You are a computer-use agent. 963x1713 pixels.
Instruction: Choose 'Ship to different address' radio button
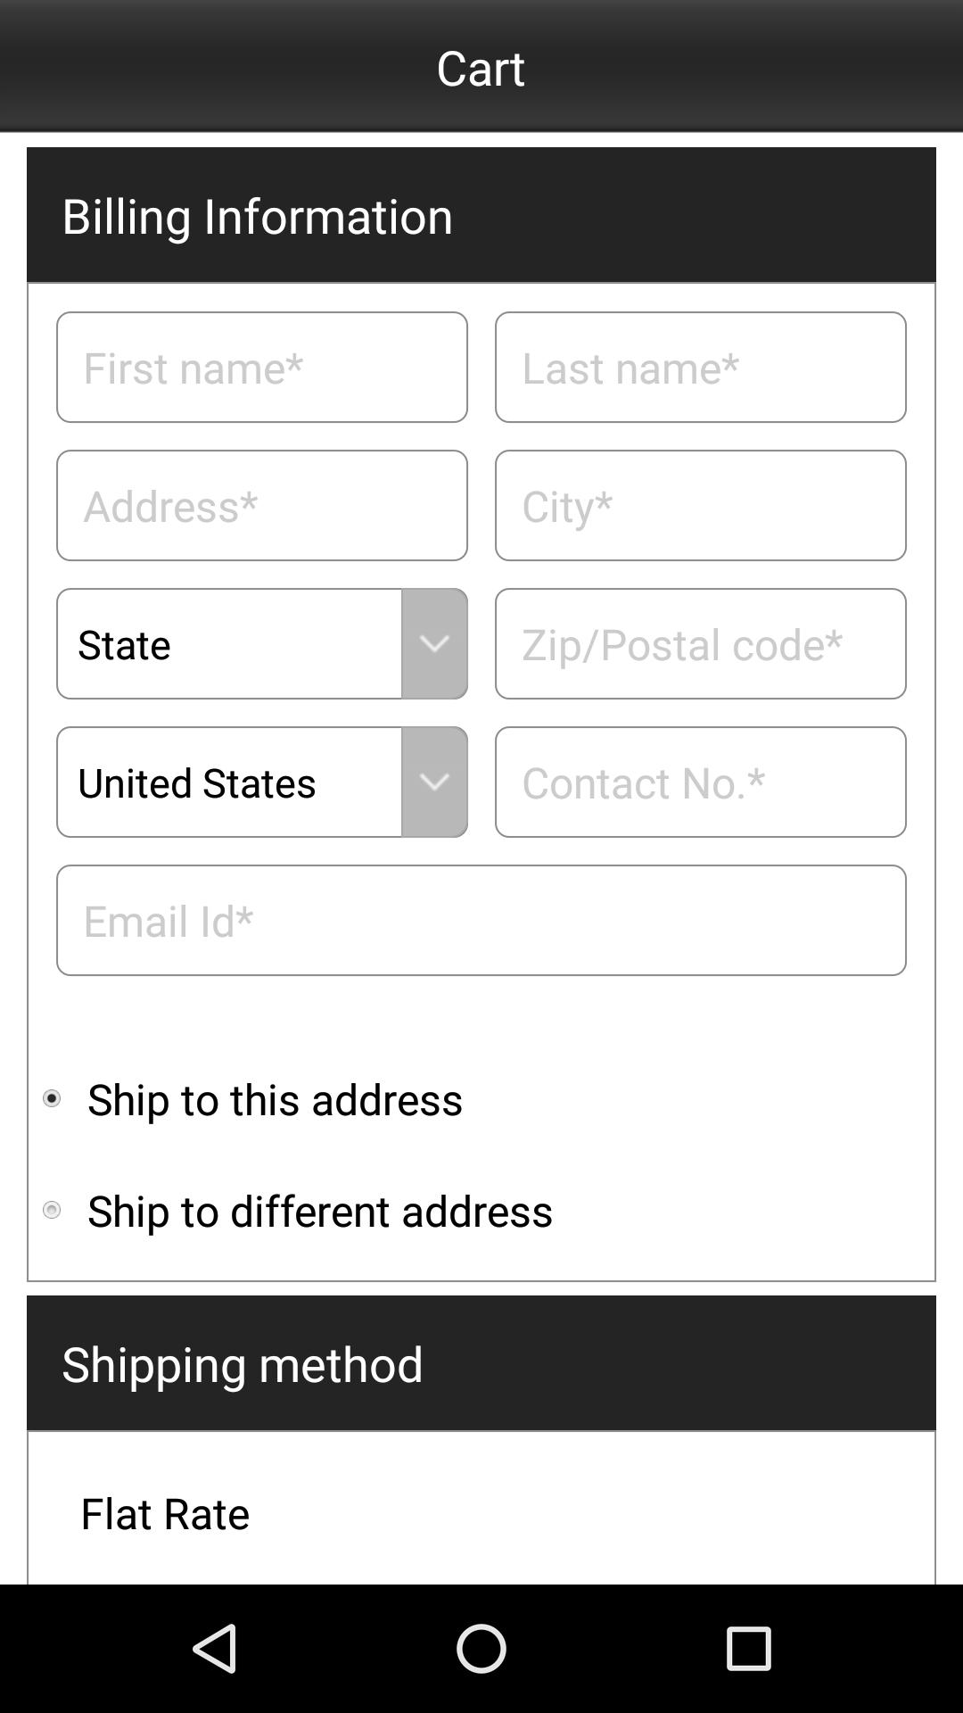pyautogui.click(x=52, y=1210)
